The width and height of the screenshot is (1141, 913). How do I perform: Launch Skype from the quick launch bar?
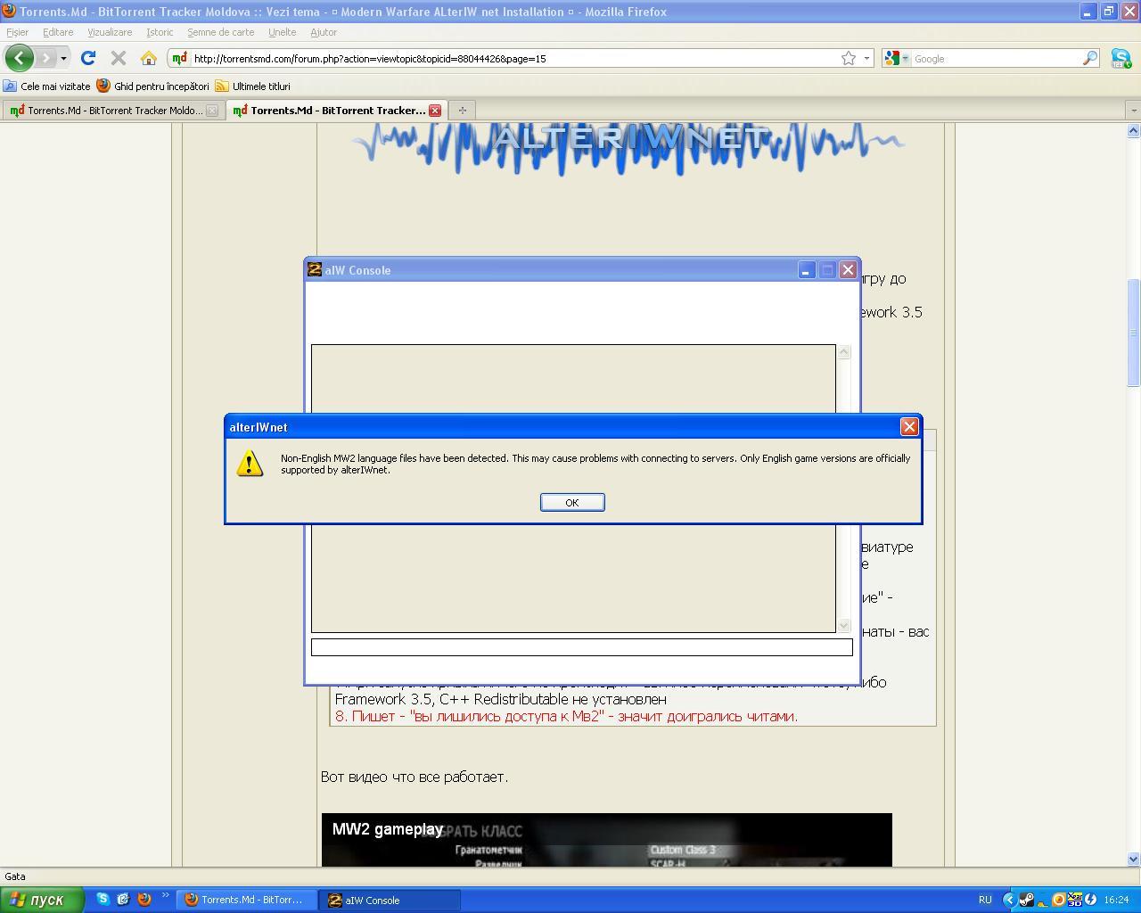[103, 899]
